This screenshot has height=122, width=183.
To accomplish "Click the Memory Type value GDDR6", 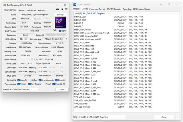I will 28,51.
